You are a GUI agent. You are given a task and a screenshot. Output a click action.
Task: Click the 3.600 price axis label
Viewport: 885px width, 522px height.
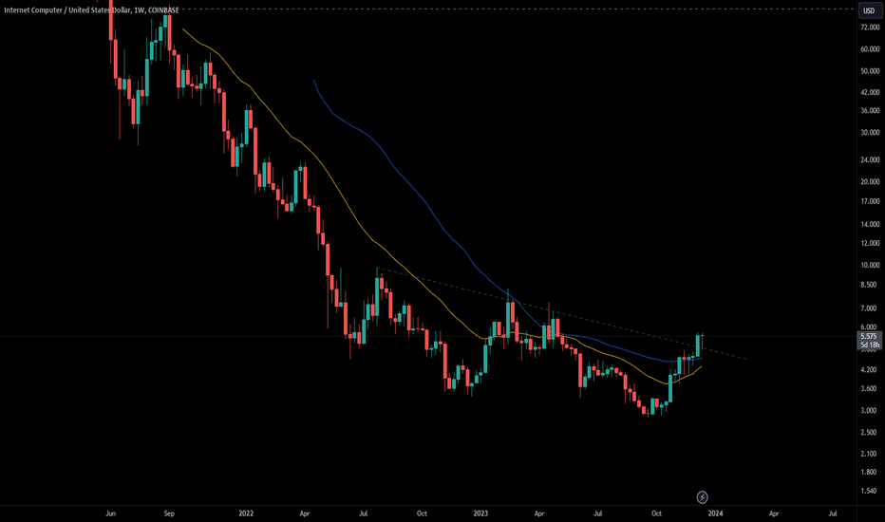point(870,388)
